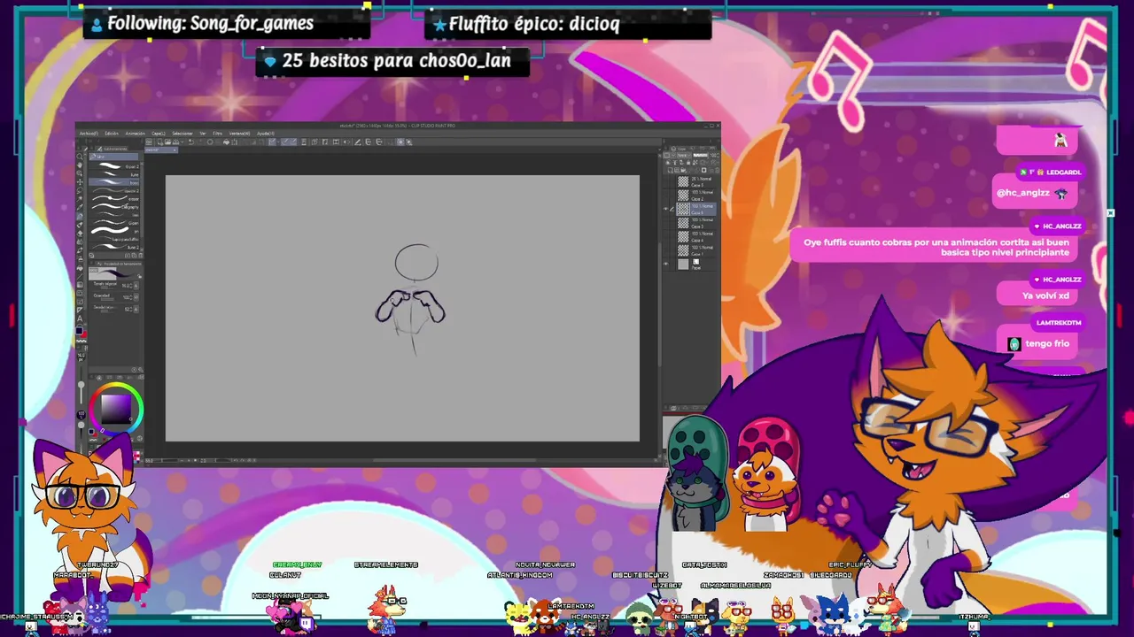Screen dimensions: 1134x637
Task: Click the purple square color picker area
Action: coord(116,410)
